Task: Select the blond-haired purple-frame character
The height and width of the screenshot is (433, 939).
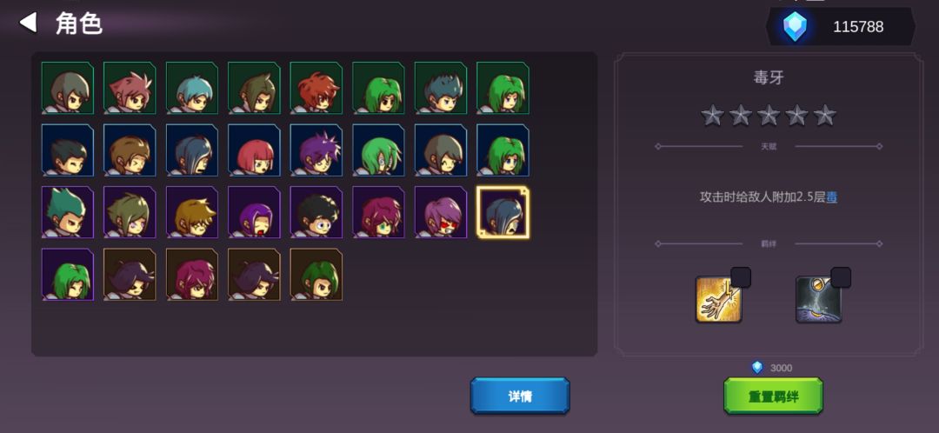Action: coord(191,213)
